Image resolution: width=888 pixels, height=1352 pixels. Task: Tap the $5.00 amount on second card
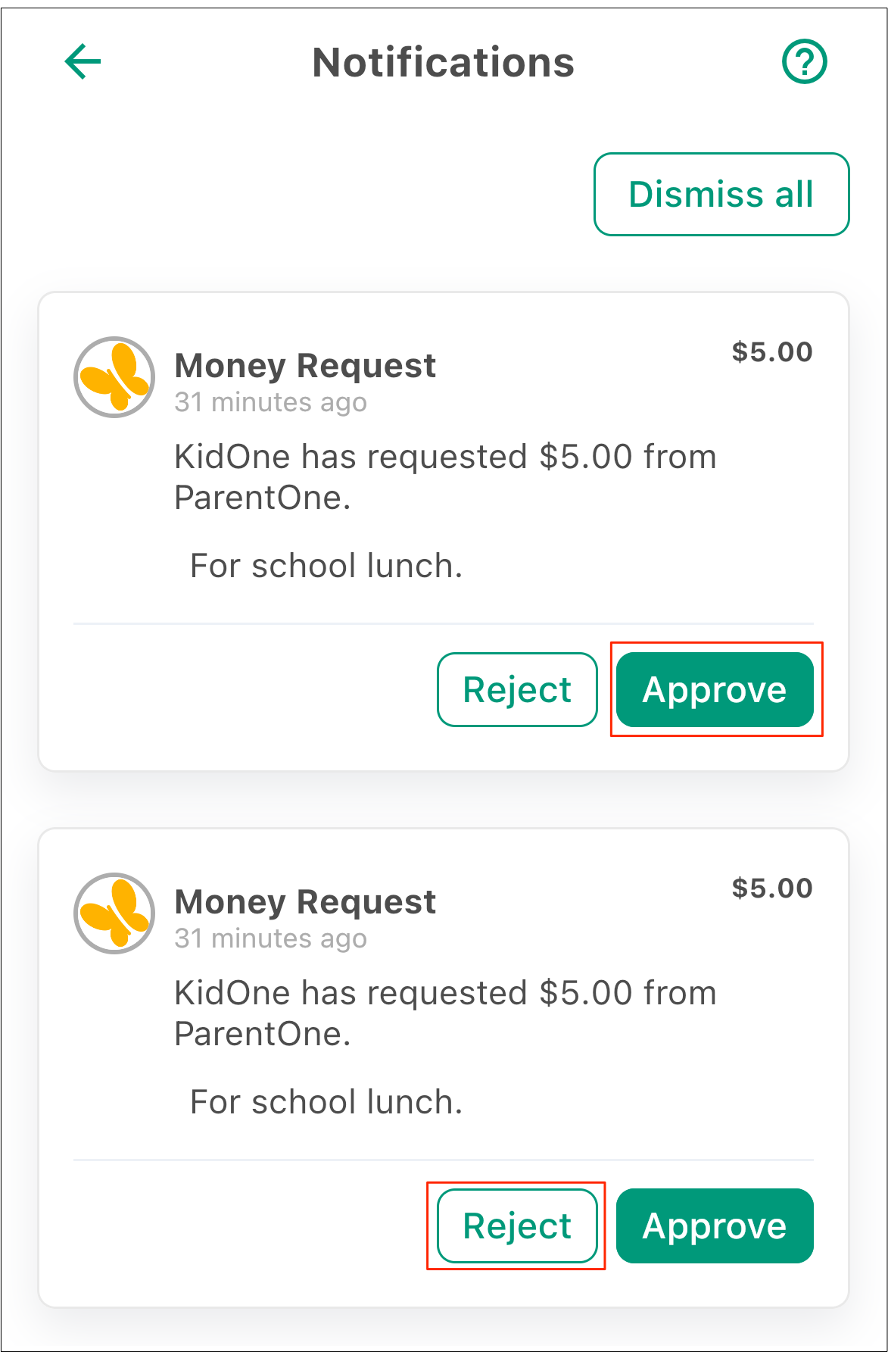(772, 888)
